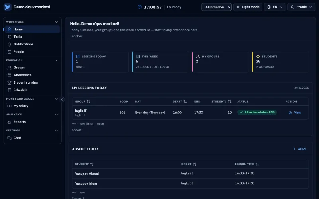The height and width of the screenshot is (199, 319).
Task: Sort absent list by Student column
Action: tap(84, 164)
